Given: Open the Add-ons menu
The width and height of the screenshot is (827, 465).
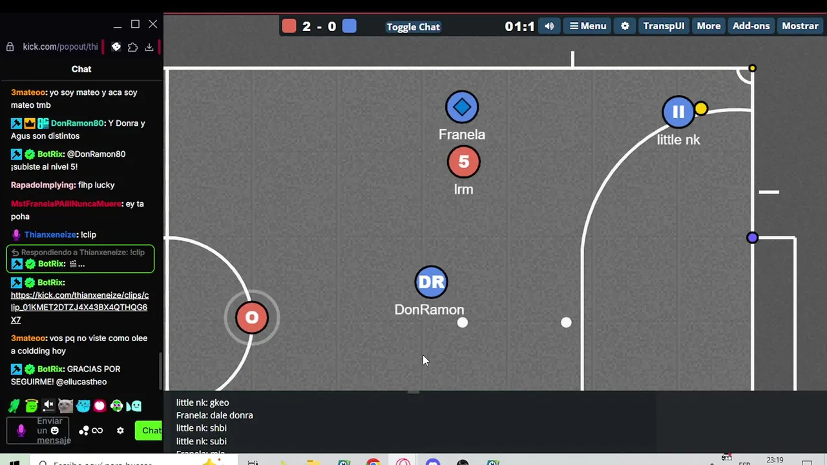Looking at the screenshot, I should (751, 26).
